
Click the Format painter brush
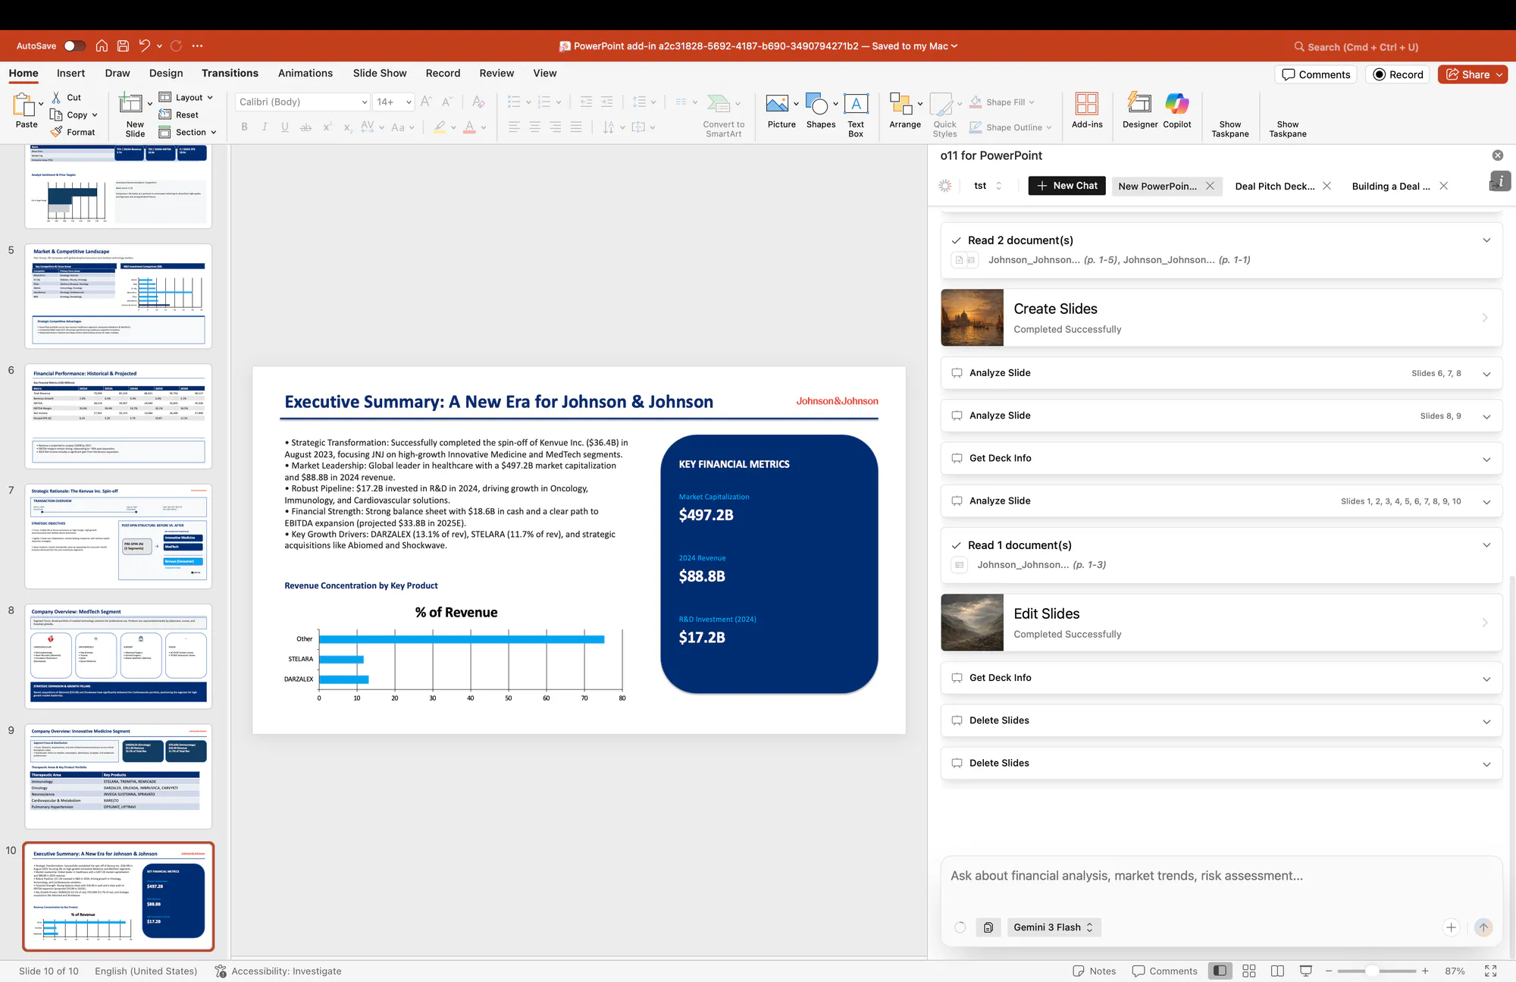57,132
